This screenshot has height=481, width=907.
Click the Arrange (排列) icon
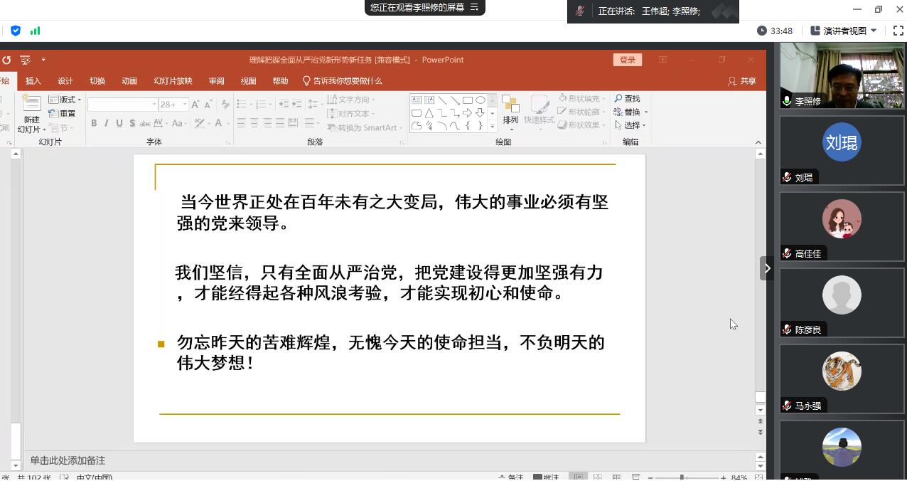(510, 110)
